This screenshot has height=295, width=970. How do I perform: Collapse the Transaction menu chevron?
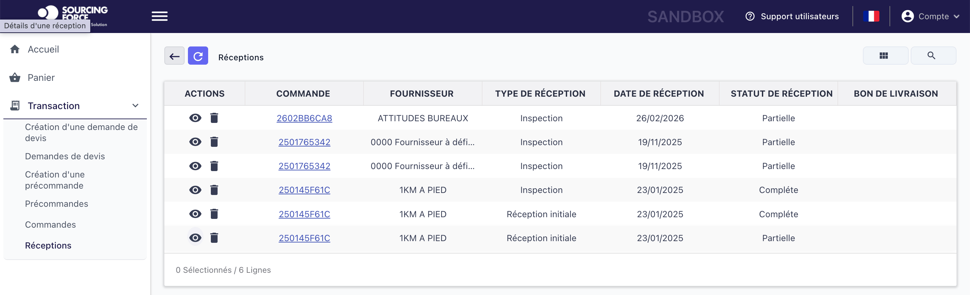pos(135,106)
